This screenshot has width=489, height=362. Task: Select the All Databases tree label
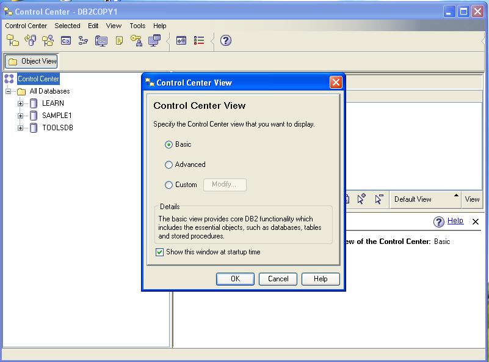[x=49, y=91]
